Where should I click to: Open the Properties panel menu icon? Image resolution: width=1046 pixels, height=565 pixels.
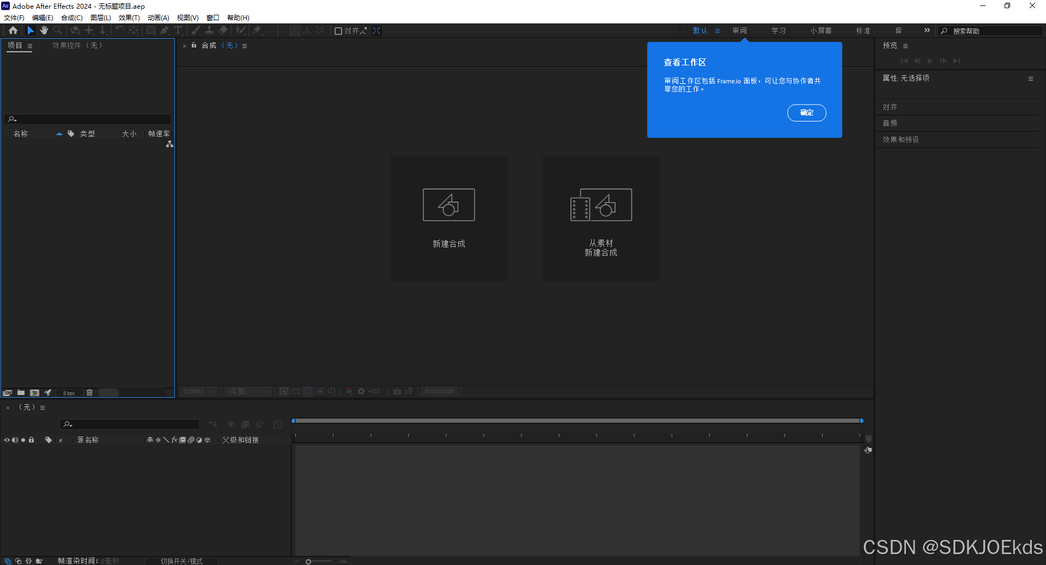pos(1031,78)
